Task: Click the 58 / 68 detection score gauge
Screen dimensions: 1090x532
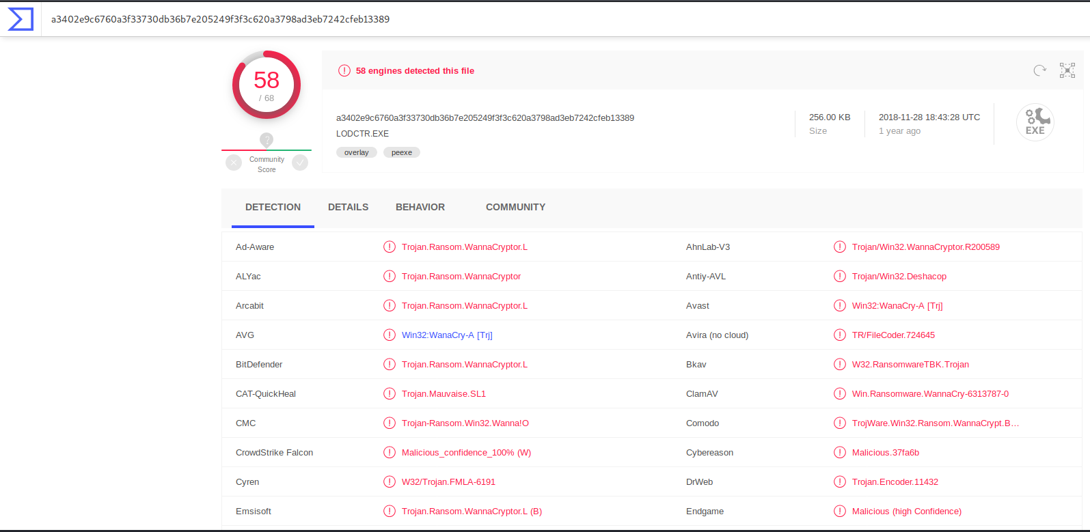Action: point(267,85)
